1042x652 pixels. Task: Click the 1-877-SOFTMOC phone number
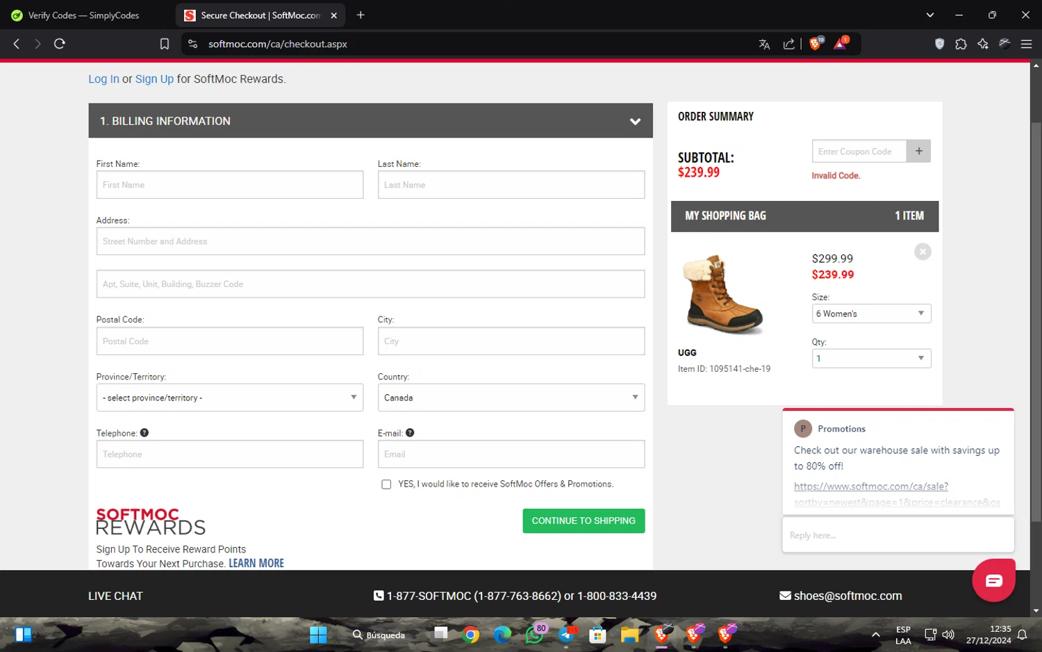coord(473,596)
